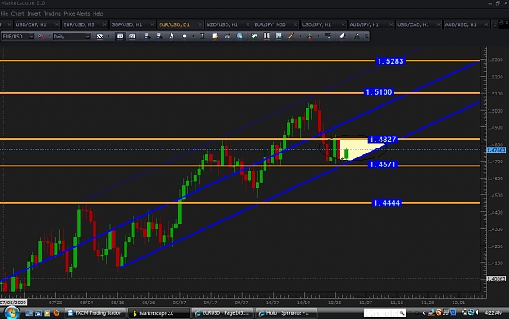
Task: Click the second of the two window icons before the Zoom In magnifier
Action: (133, 37)
